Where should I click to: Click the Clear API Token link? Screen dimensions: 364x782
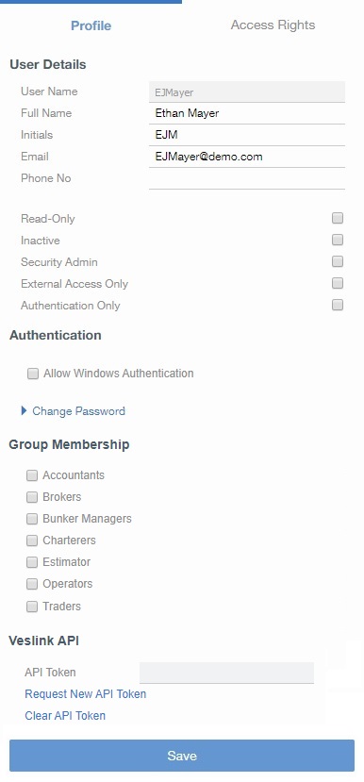tap(65, 716)
